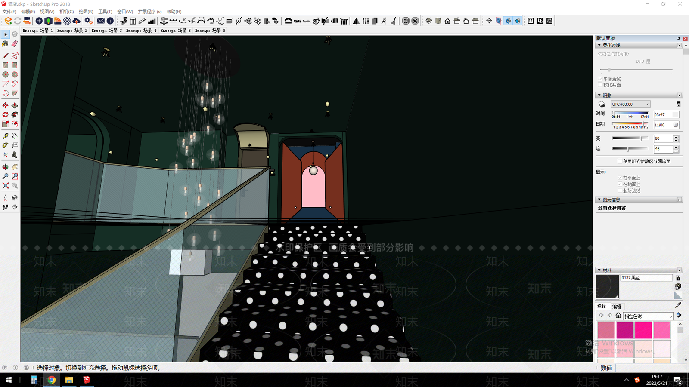
Task: Toggle 软化共面 checkbox
Action: coord(600,85)
